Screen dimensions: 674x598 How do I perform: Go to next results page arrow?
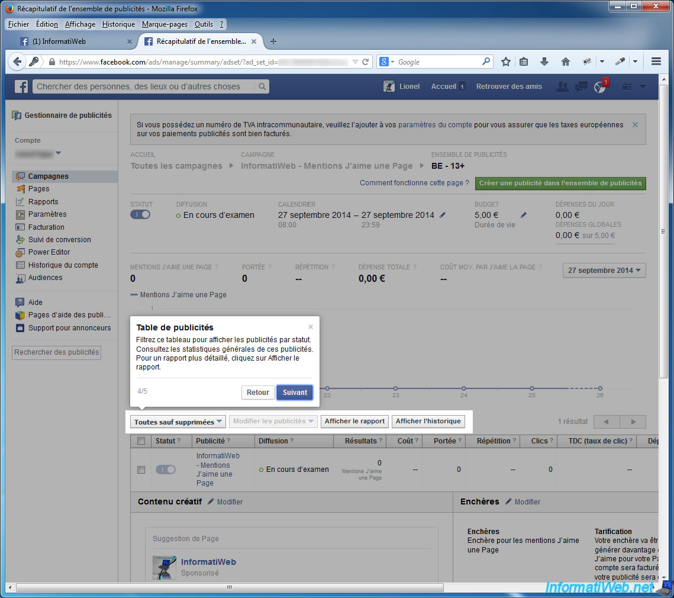(633, 422)
